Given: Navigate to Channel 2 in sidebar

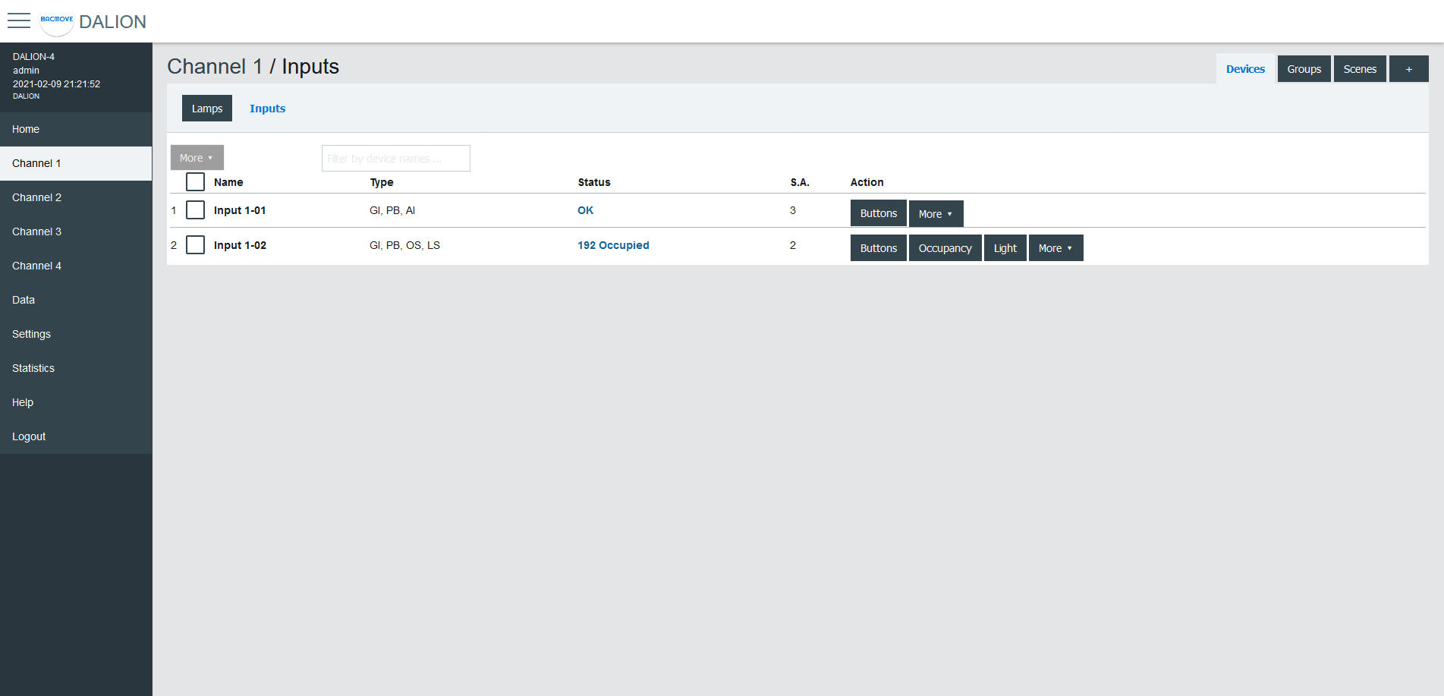Looking at the screenshot, I should [37, 197].
